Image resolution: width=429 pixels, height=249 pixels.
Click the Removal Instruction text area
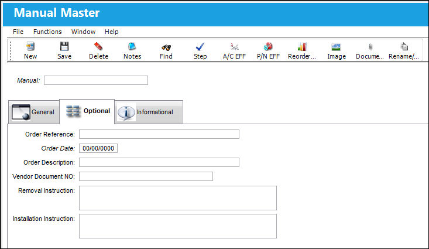coord(178,198)
